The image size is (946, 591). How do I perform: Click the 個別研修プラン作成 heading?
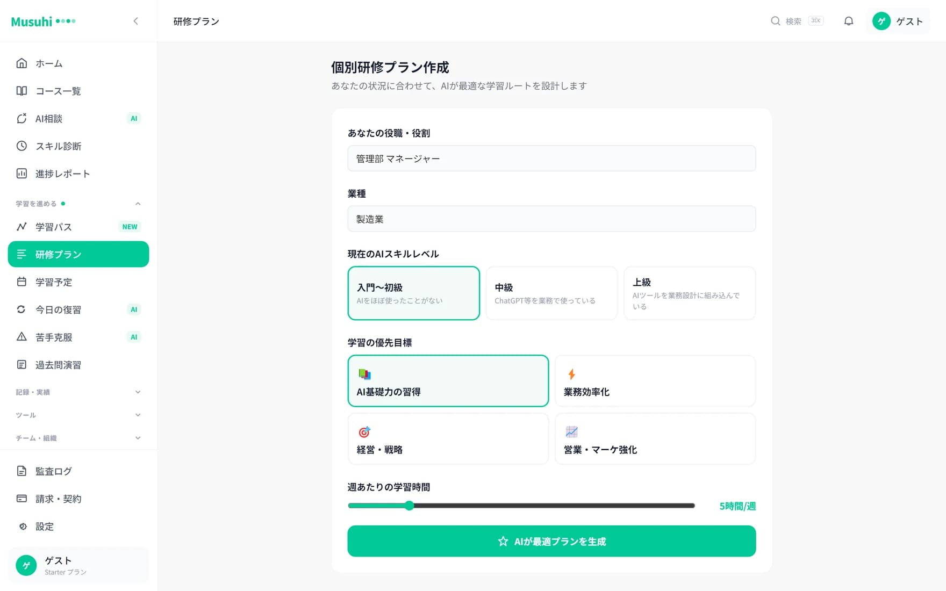point(390,67)
